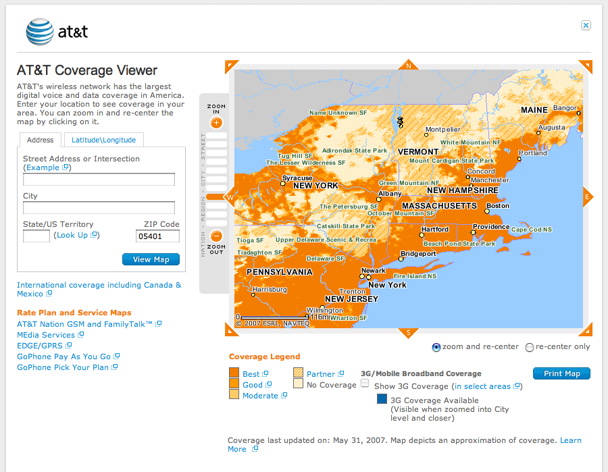Click popup icon next to Moderate legend

284,396
